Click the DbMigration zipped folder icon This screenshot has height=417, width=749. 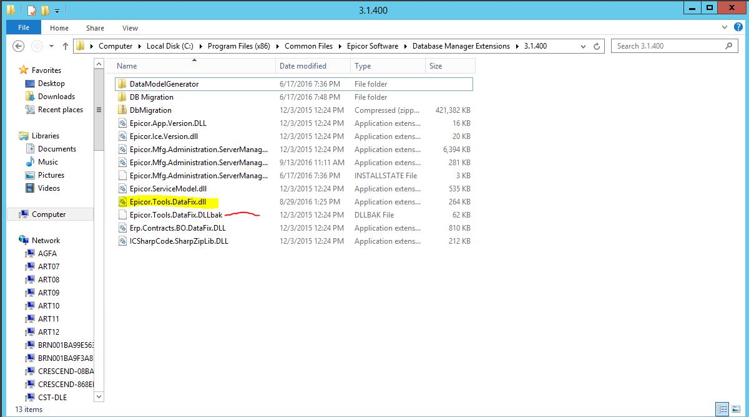click(122, 110)
